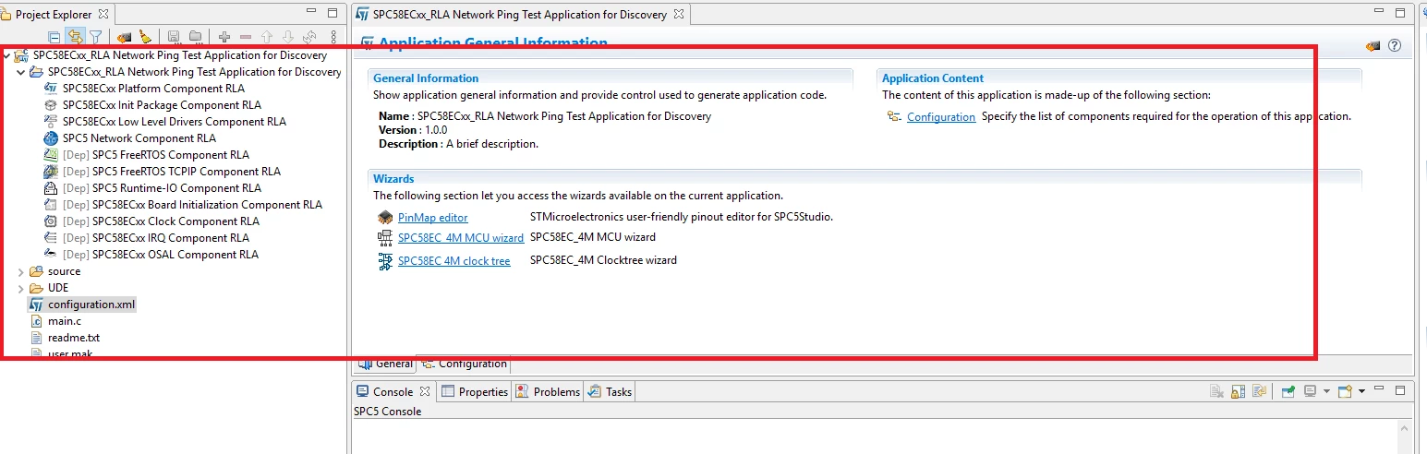Viewport: 1427px width, 454px height.
Task: Close the Console view tab
Action: pyautogui.click(x=425, y=391)
